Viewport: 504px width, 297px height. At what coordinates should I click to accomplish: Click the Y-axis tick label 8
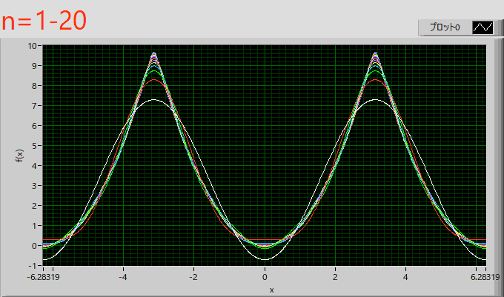[35, 85]
